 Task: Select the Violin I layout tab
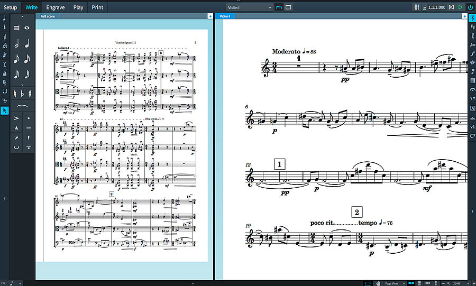point(225,16)
